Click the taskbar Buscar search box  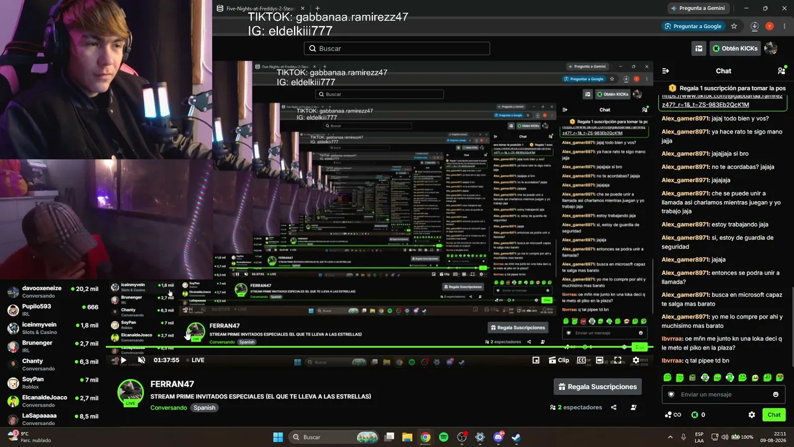(x=334, y=437)
